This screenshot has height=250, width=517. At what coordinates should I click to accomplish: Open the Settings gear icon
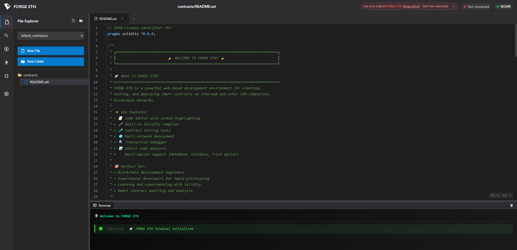point(6,94)
